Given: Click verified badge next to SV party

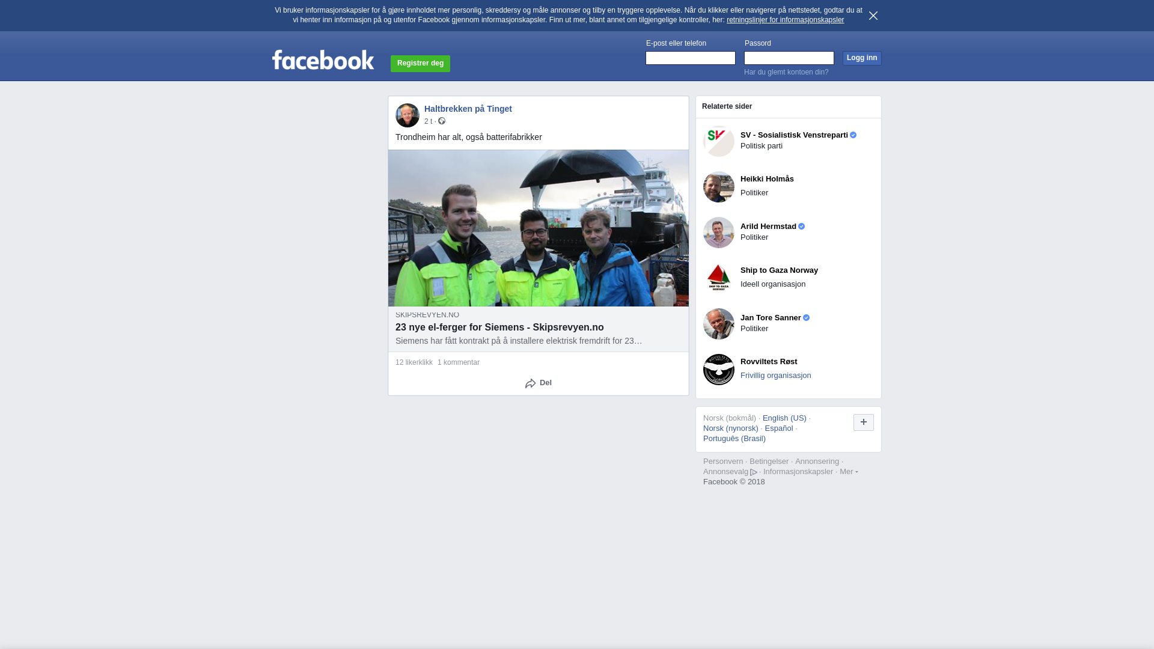Looking at the screenshot, I should pyautogui.click(x=853, y=135).
